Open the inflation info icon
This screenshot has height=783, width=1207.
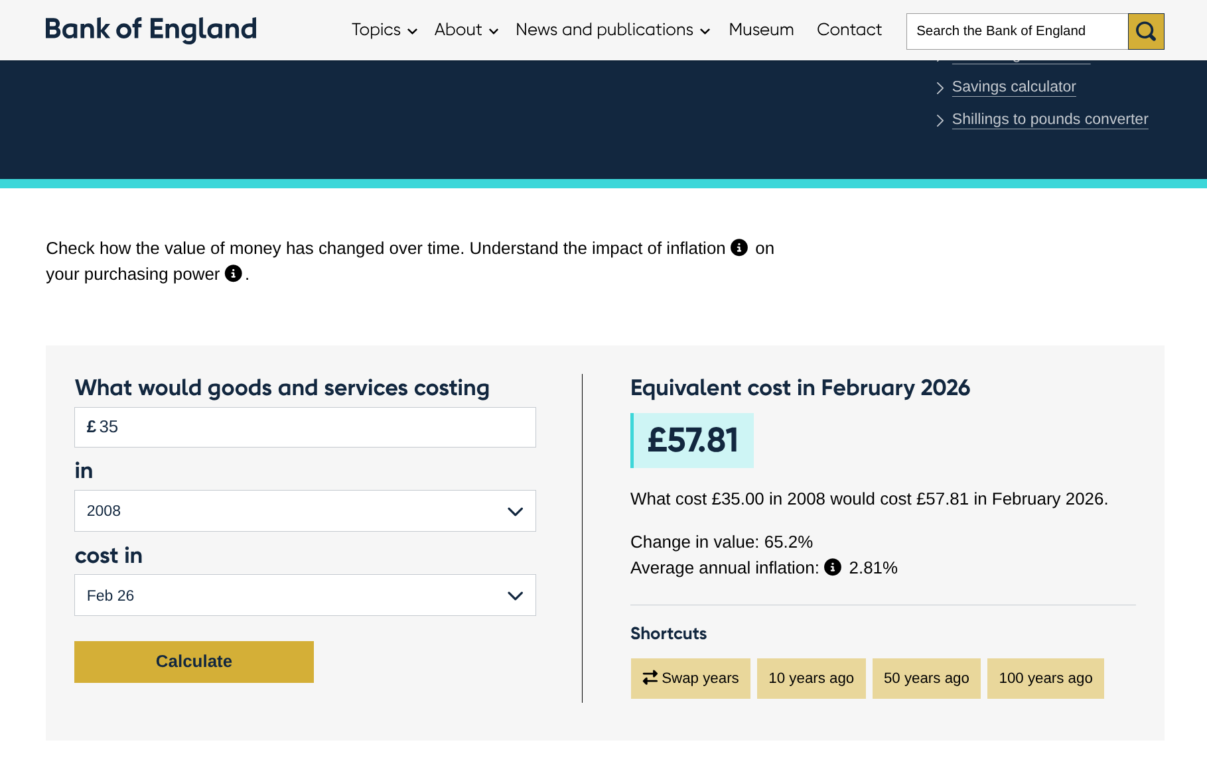point(739,247)
